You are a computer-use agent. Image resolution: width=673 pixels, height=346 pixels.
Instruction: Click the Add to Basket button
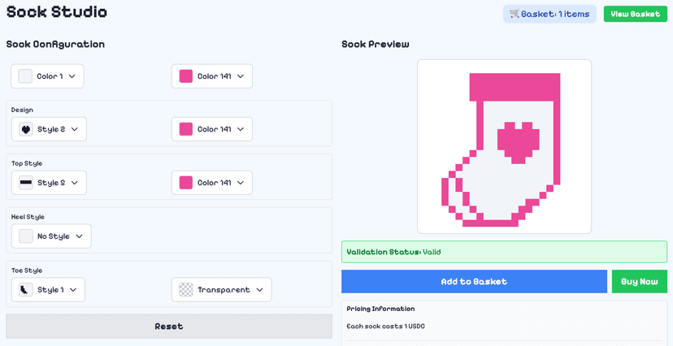(474, 282)
